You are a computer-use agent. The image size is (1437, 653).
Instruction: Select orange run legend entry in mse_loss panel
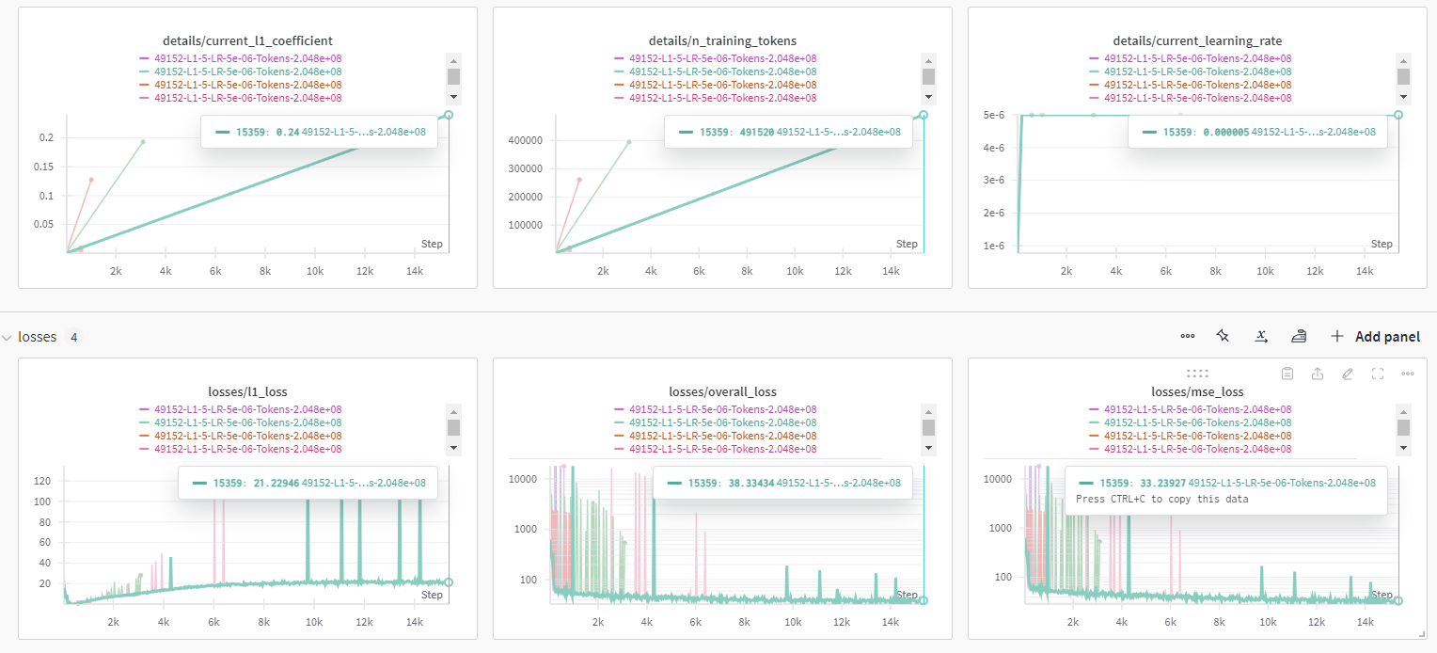point(1191,436)
